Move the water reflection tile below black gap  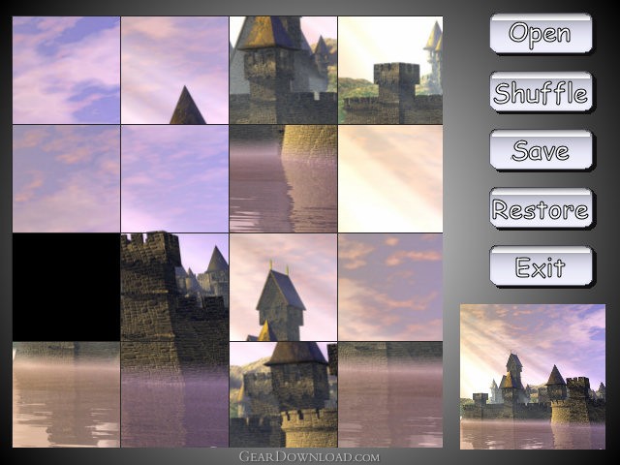[67, 394]
